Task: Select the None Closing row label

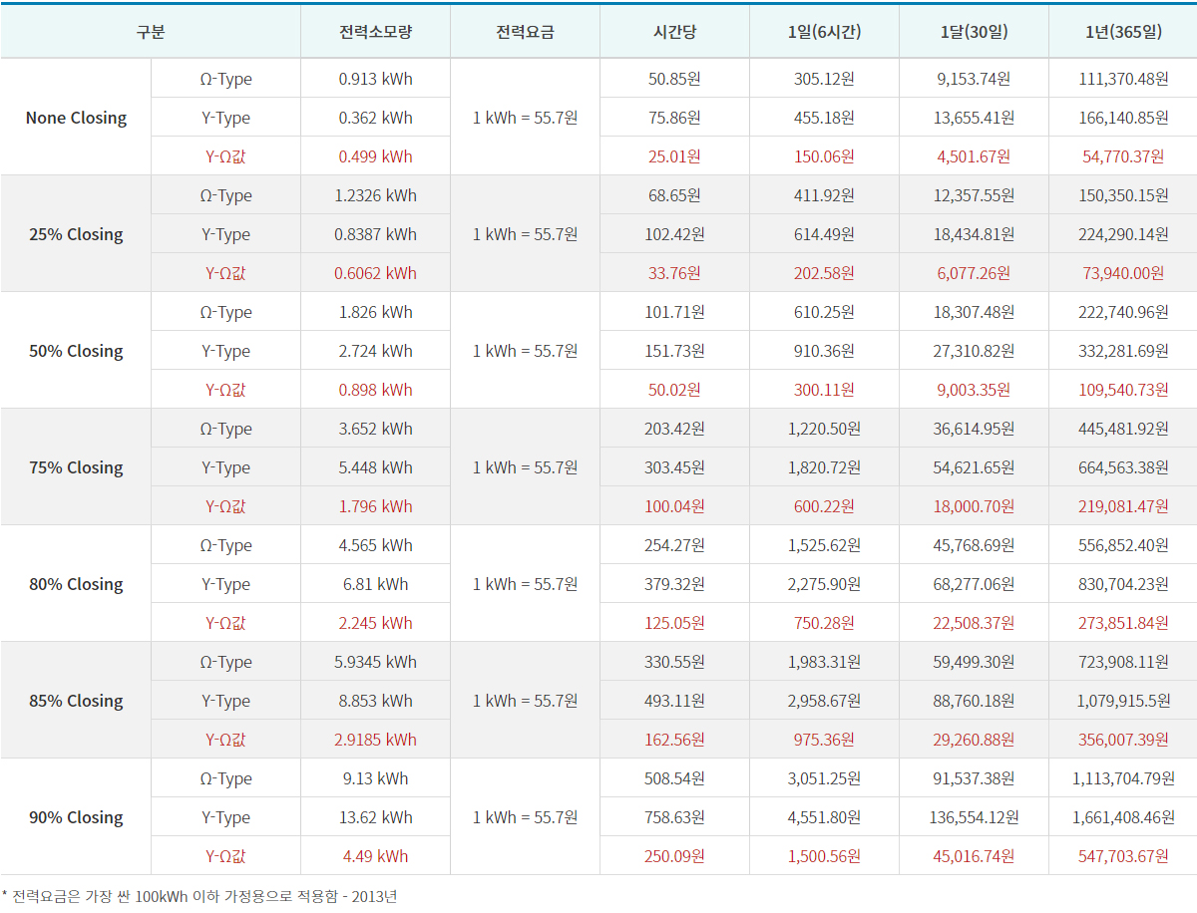Action: (x=76, y=118)
